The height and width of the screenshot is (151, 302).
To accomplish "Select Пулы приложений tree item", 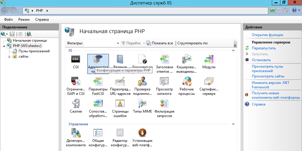I will (x=34, y=51).
